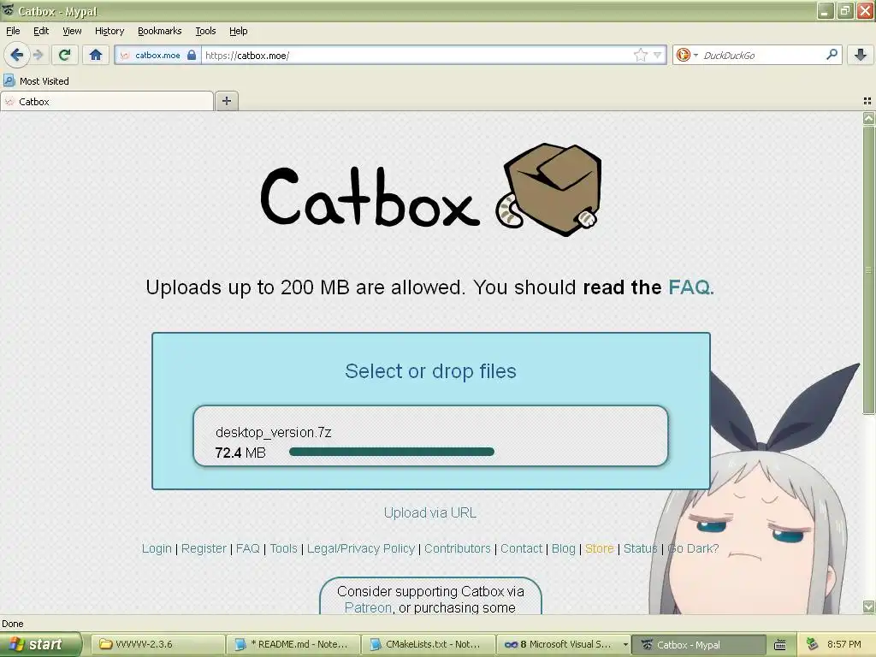This screenshot has height=657, width=876.
Task: Click the desktop_version.7z file name
Action: [273, 432]
